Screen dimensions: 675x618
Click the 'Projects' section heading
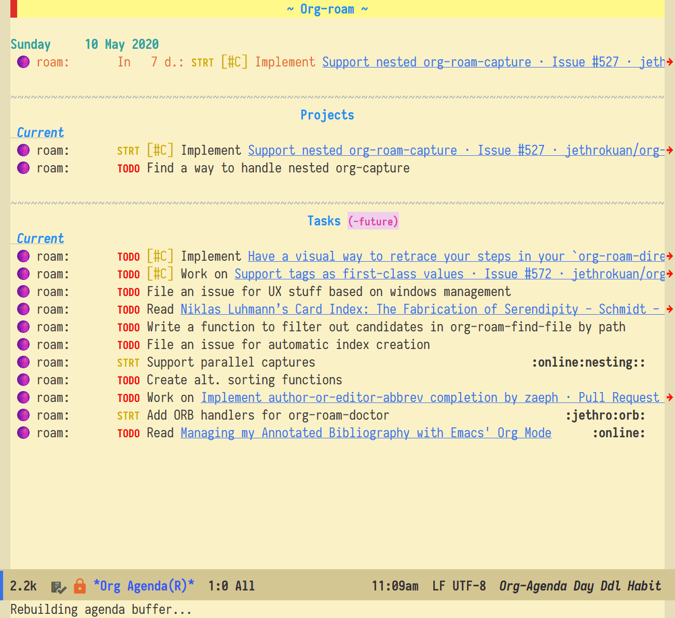(327, 115)
